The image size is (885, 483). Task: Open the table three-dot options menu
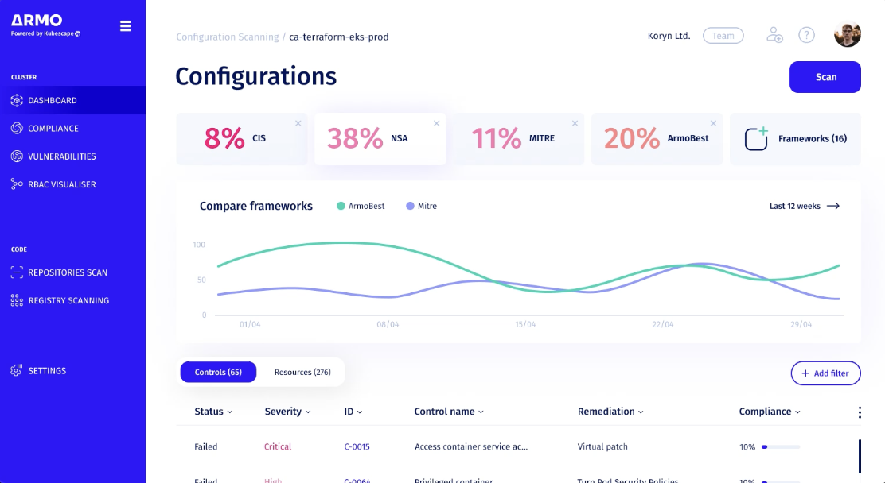tap(860, 412)
